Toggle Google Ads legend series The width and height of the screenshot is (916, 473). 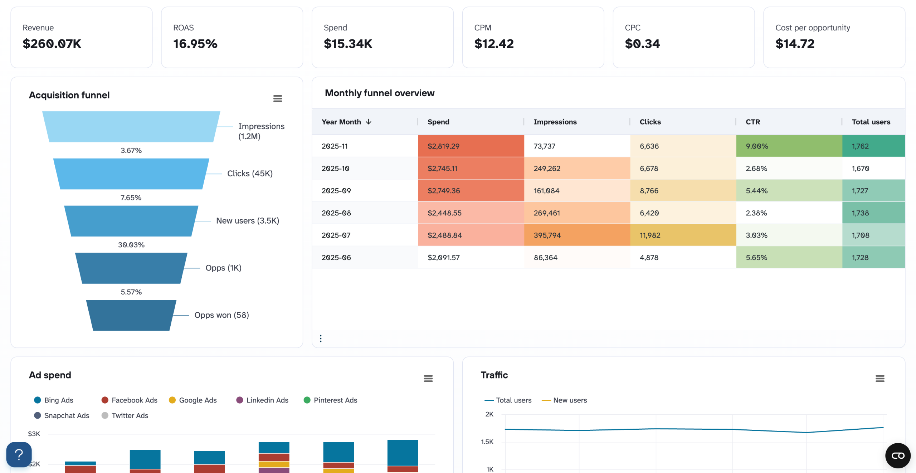click(x=193, y=400)
